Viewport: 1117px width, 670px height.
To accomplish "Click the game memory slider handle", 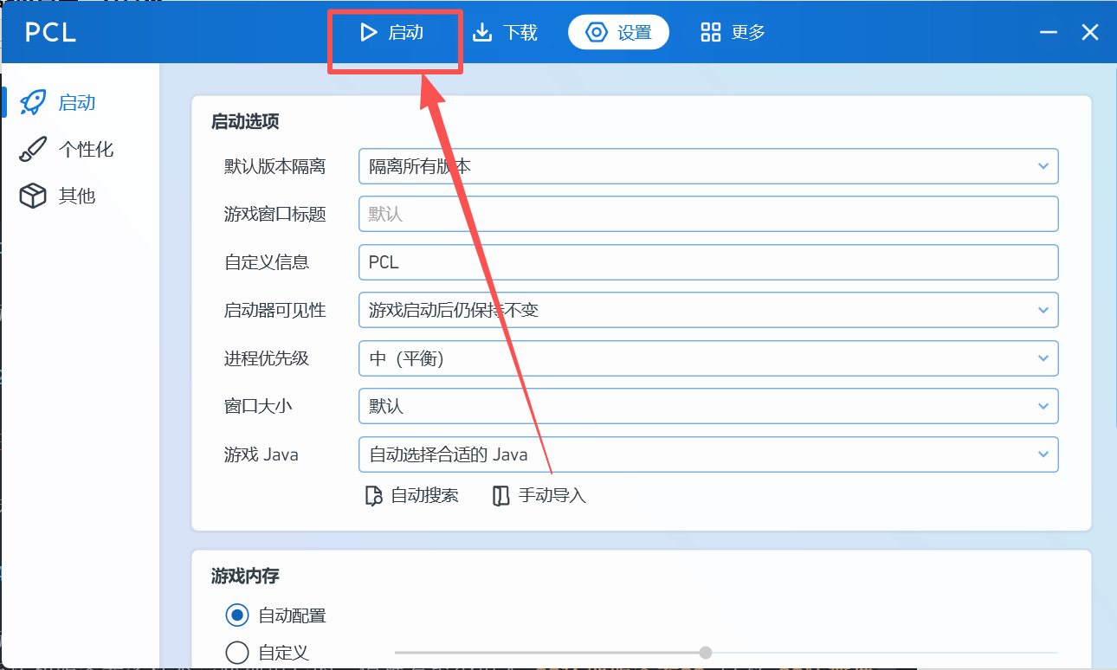I will (706, 652).
